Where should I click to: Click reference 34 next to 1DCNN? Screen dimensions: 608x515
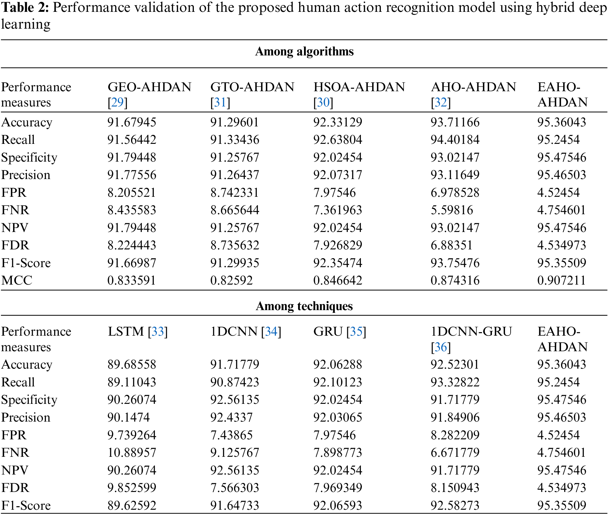coord(271,332)
